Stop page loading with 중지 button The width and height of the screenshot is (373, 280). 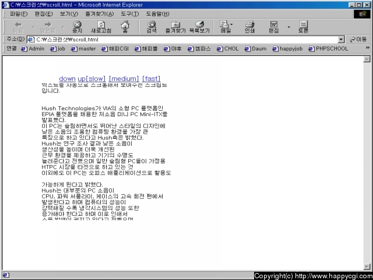tap(77, 27)
